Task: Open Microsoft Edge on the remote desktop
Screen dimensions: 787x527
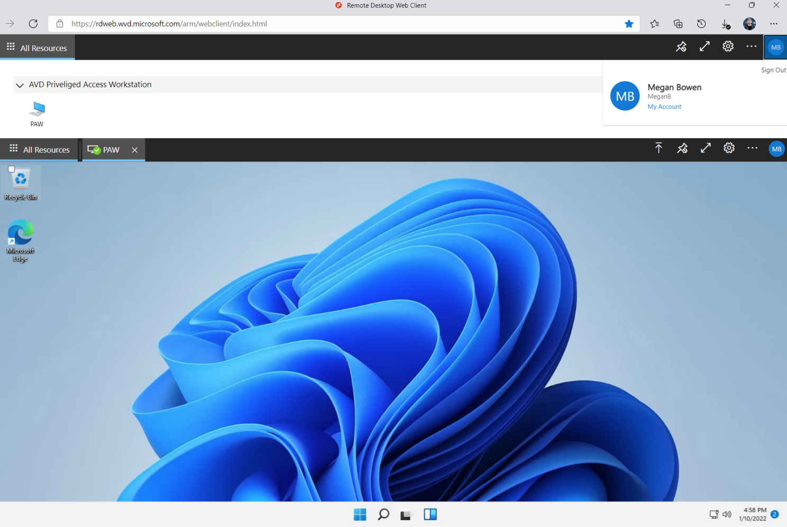Action: point(20,240)
